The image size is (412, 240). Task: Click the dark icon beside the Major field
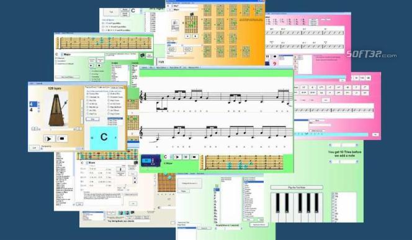[143, 55]
